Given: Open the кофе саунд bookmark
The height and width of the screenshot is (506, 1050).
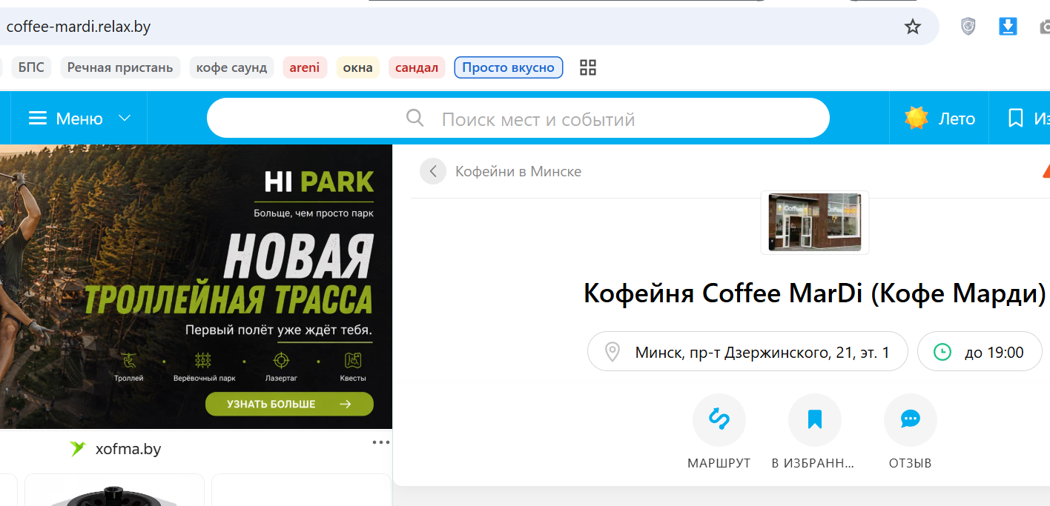Looking at the screenshot, I should pyautogui.click(x=231, y=67).
